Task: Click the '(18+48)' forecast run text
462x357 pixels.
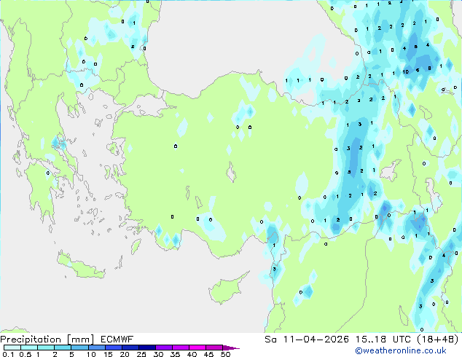Action: 438,340
